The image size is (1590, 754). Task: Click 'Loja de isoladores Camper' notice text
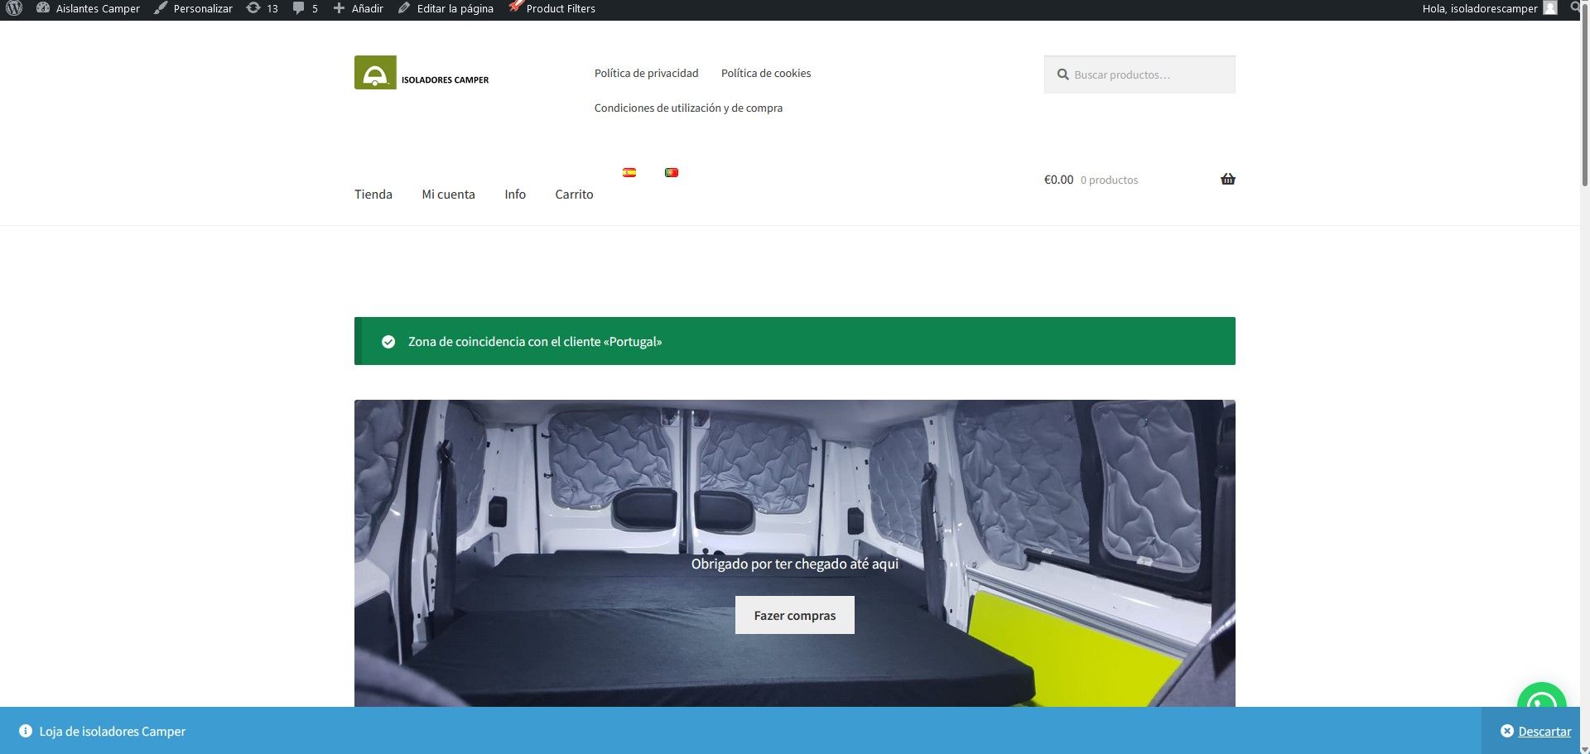tap(113, 731)
